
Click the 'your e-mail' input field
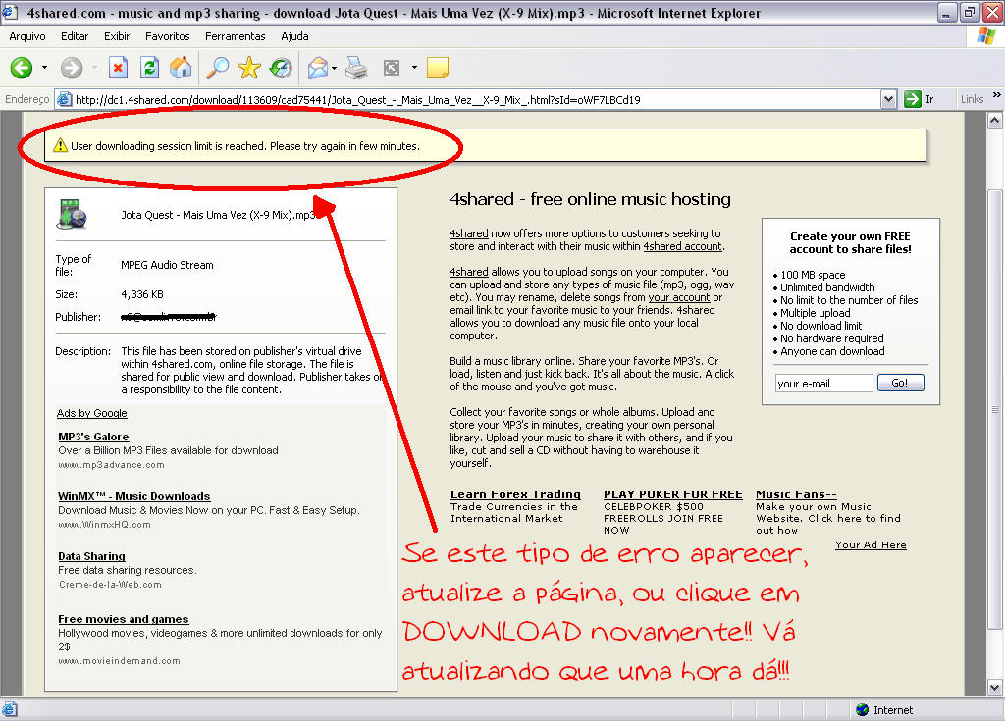click(823, 383)
